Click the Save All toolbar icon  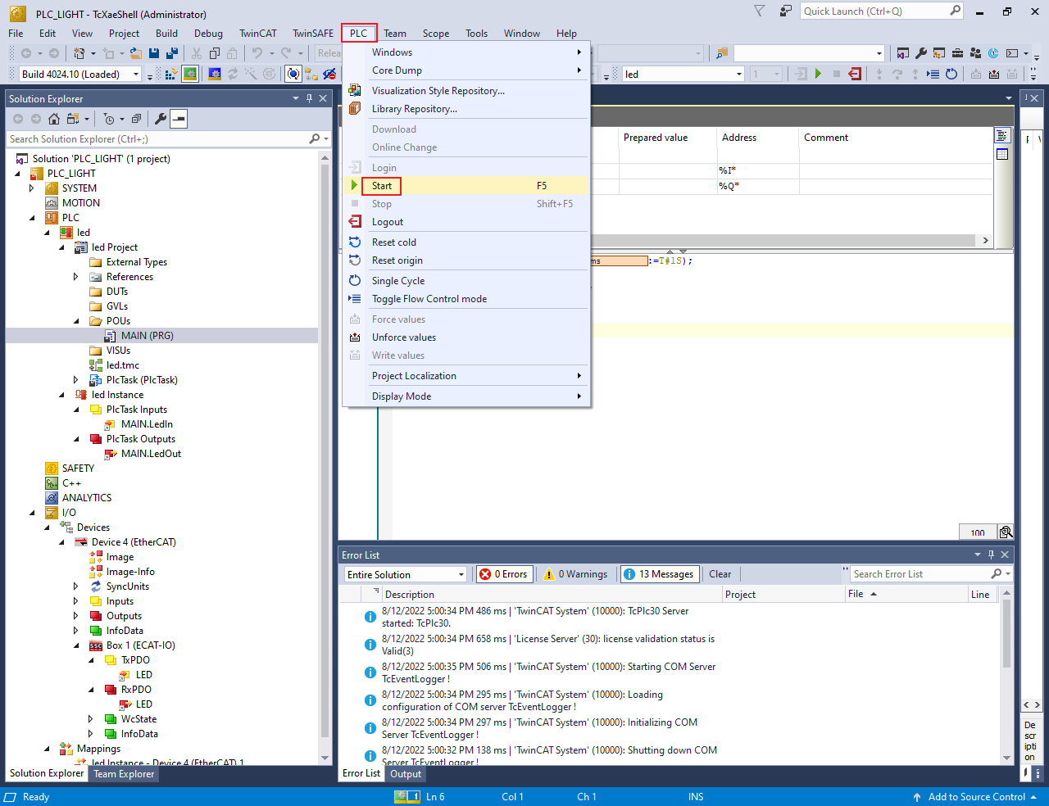tap(172, 53)
